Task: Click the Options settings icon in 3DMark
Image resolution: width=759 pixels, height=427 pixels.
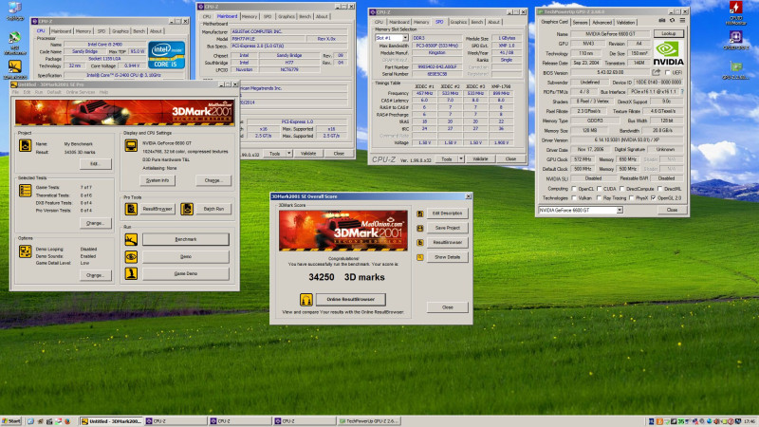Action: tap(26, 251)
